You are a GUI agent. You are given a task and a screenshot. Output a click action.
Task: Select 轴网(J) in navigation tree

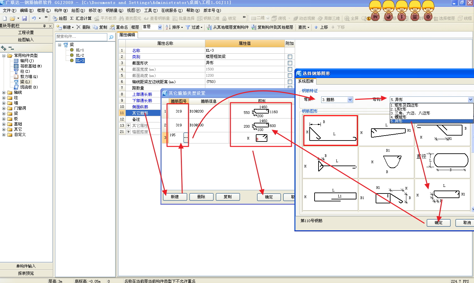[27, 61]
